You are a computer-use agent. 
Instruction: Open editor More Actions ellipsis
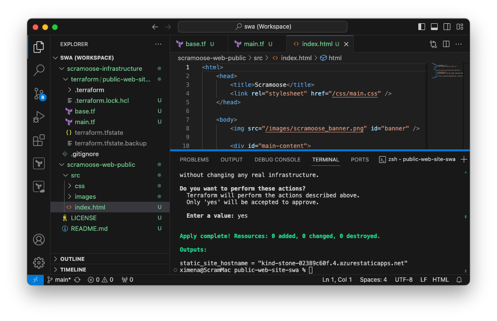458,44
